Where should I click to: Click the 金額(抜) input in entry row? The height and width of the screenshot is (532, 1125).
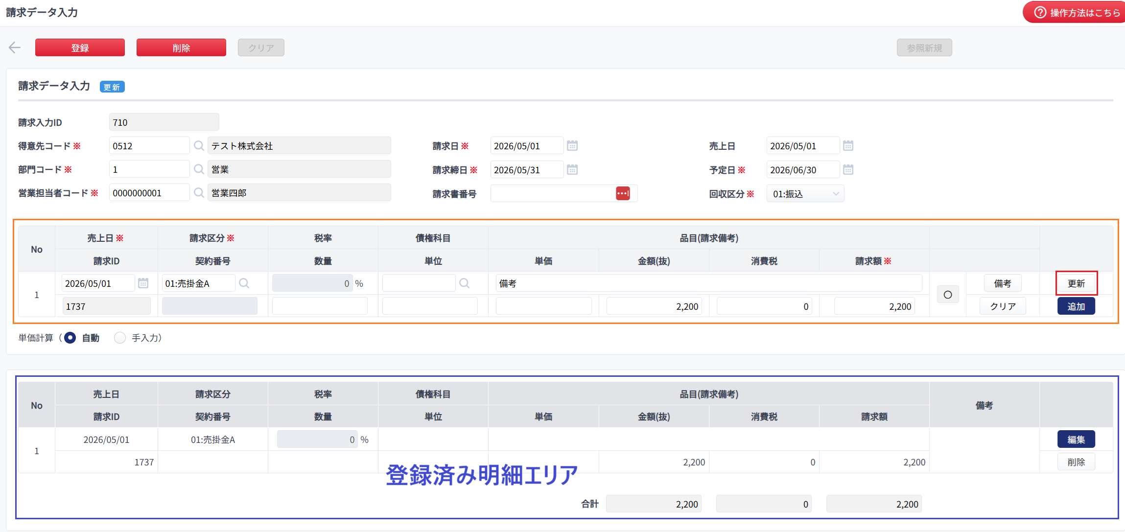click(654, 306)
